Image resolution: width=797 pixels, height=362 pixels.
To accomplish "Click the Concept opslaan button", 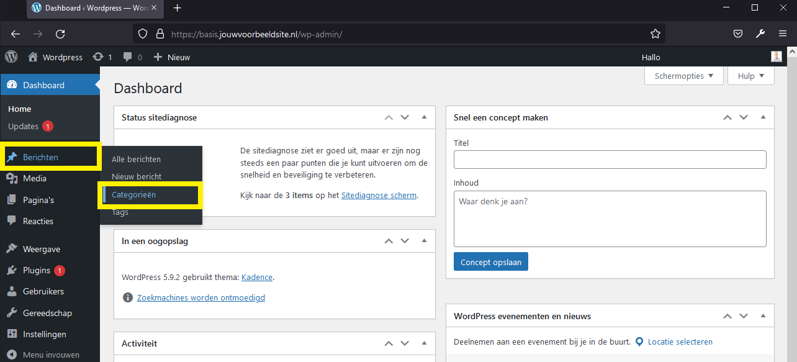I will coord(490,261).
